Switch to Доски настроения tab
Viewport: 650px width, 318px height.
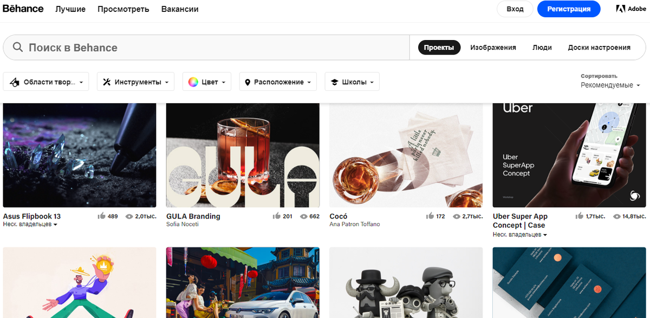click(x=599, y=48)
